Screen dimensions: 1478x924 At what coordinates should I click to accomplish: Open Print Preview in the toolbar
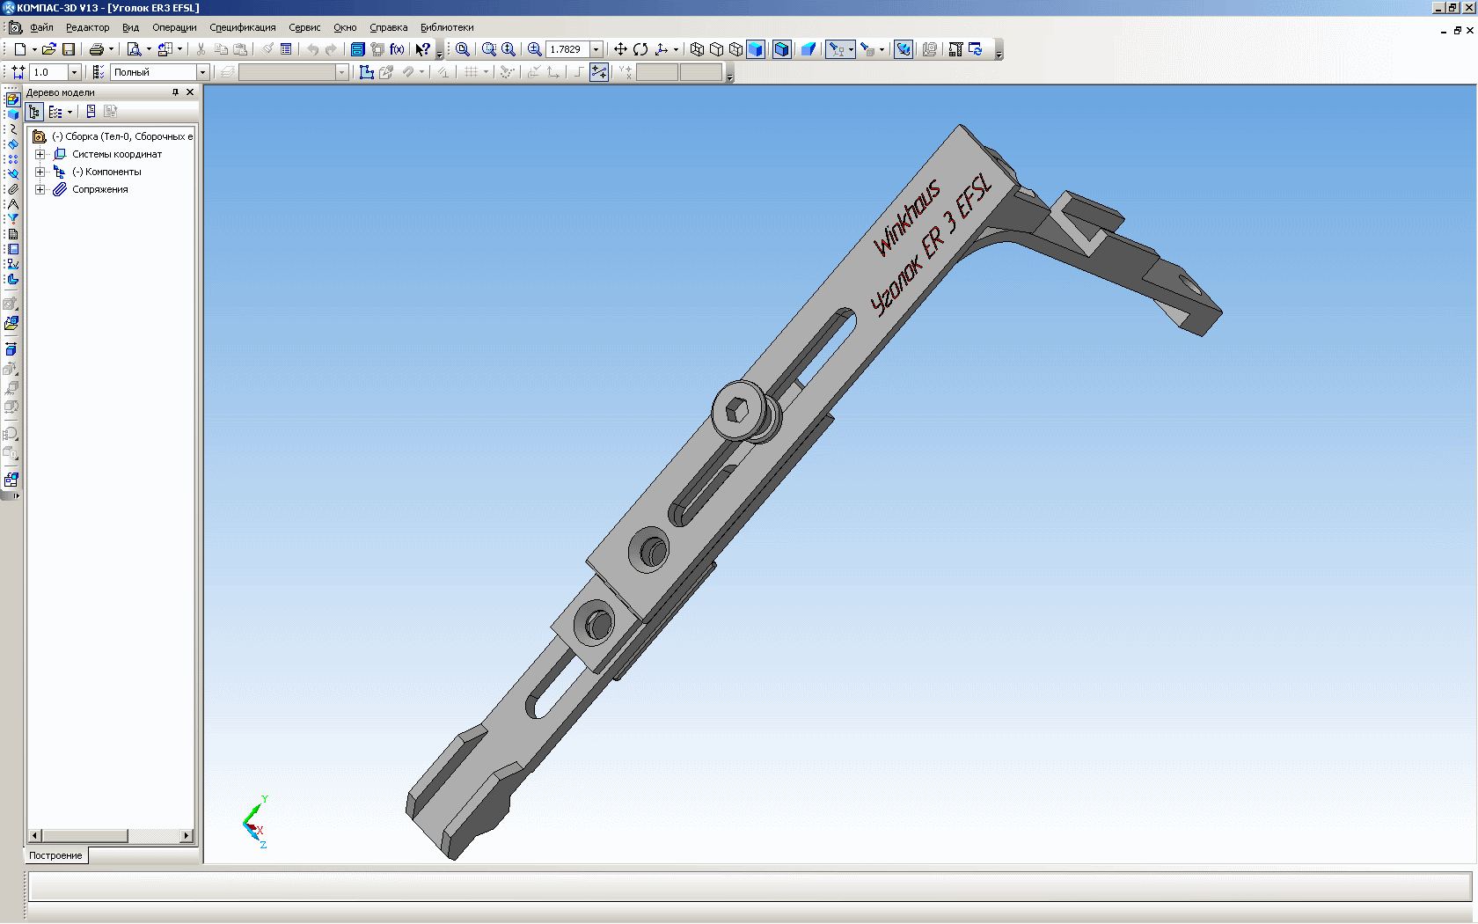[x=134, y=49]
